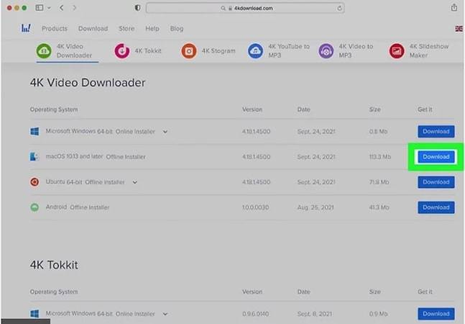Expand Ubuntu 64-bit installer options dropdown
Screen dimensions: 465x324
pos(135,182)
